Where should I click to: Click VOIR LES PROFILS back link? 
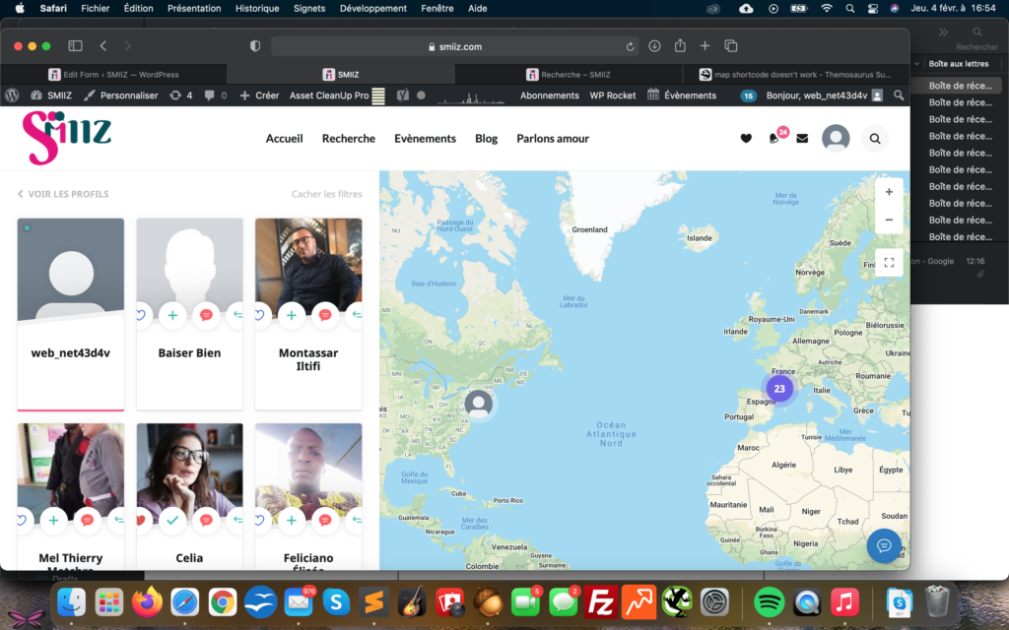click(x=63, y=194)
